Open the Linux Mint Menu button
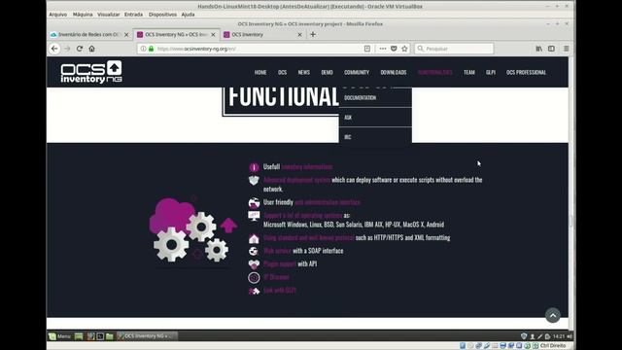This screenshot has width=622, height=350. click(x=59, y=336)
